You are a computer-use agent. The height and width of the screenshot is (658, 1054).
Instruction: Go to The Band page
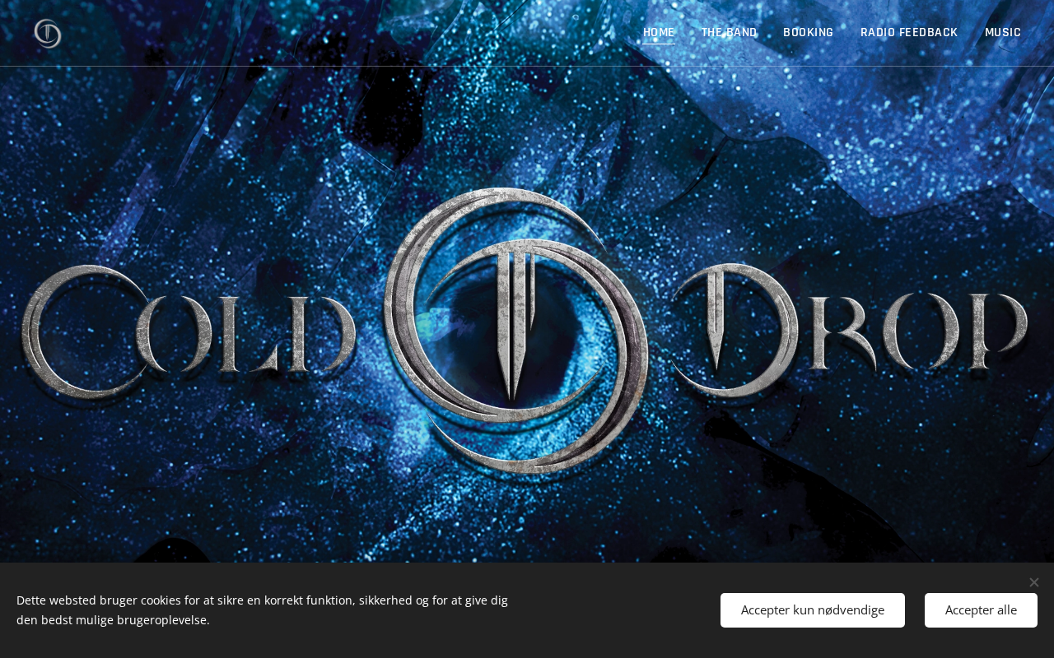[x=729, y=33]
